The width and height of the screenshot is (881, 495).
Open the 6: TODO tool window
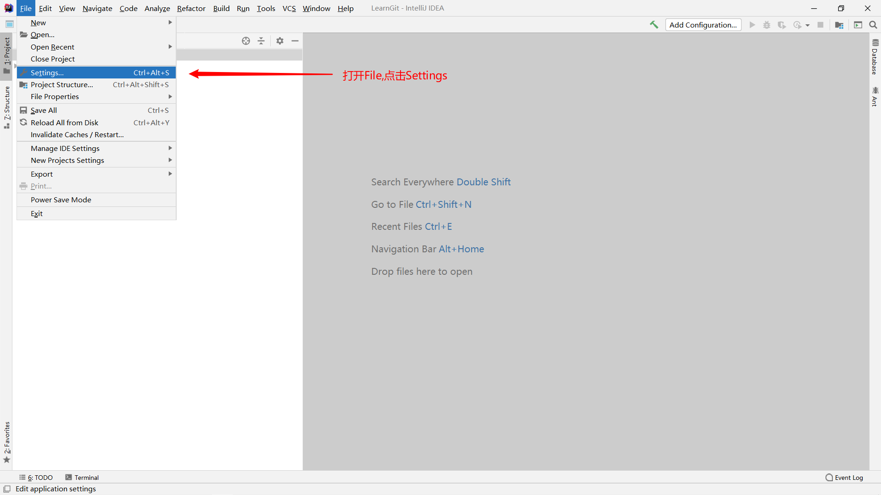36,478
